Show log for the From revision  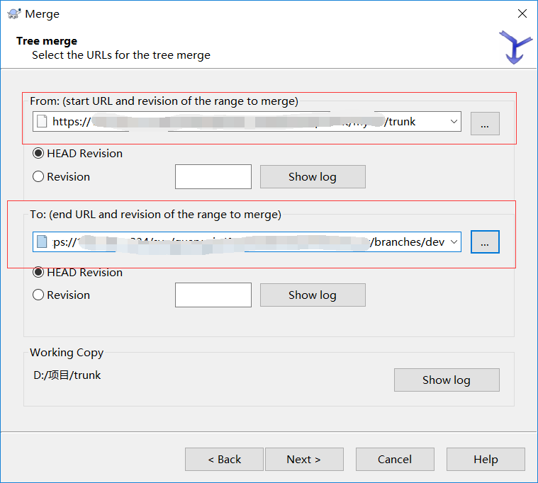click(x=313, y=176)
